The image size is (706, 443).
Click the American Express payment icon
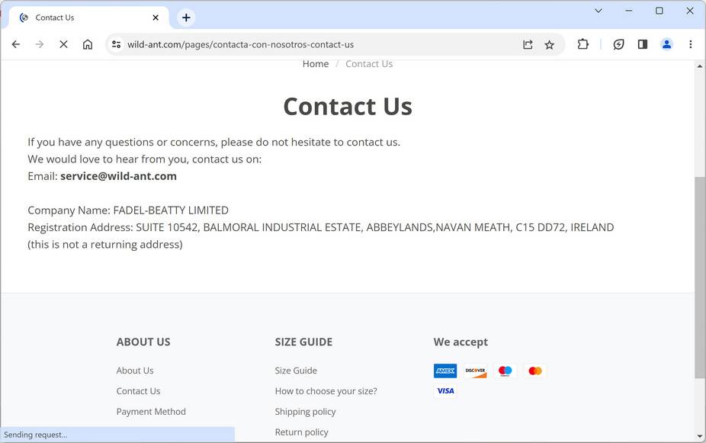[x=445, y=371]
